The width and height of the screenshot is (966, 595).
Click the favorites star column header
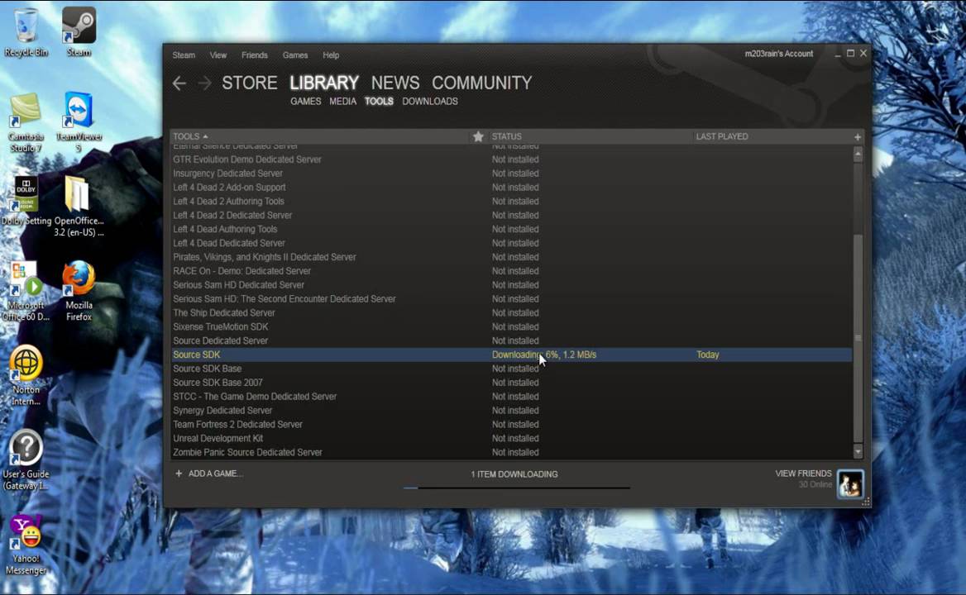(478, 136)
